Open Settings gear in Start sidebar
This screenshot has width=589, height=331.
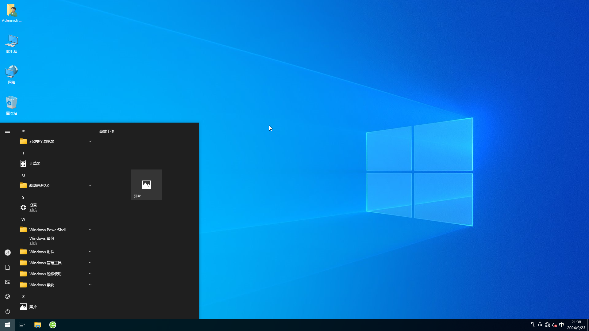pyautogui.click(x=8, y=297)
